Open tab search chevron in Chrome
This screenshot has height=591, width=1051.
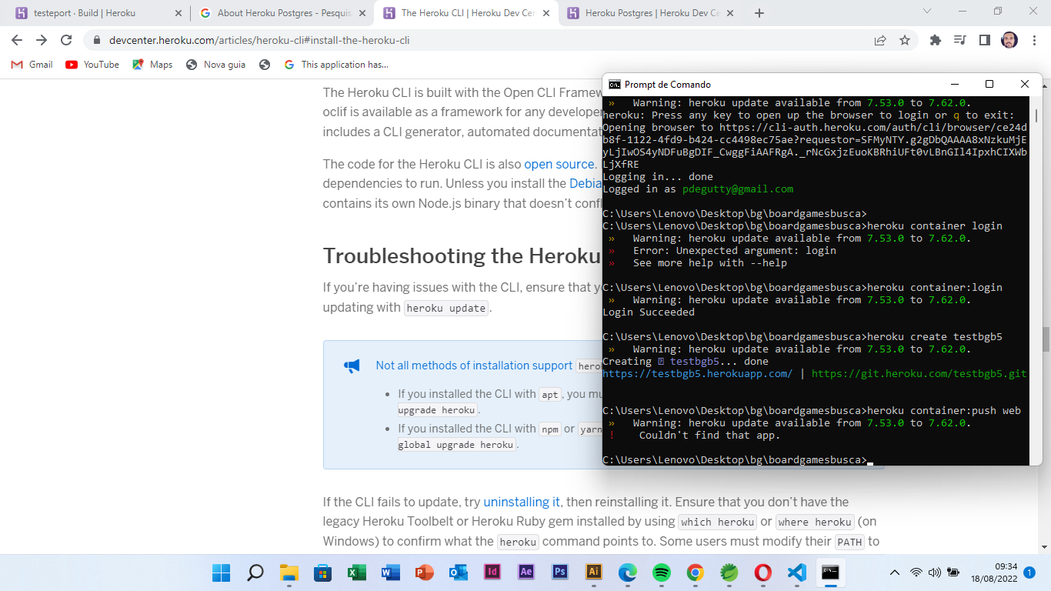(926, 11)
